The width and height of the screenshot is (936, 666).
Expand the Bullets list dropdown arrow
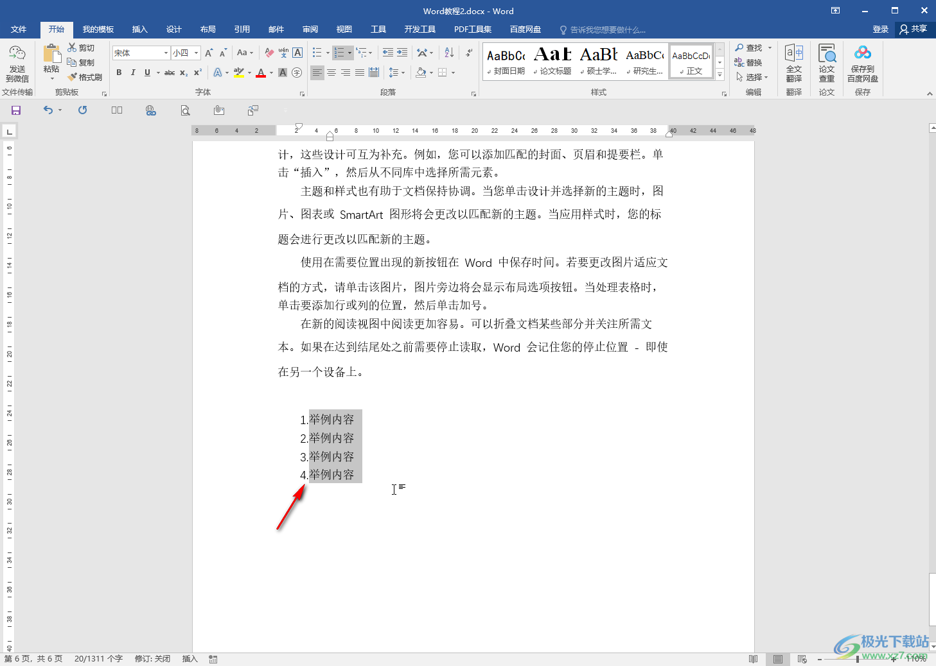328,53
